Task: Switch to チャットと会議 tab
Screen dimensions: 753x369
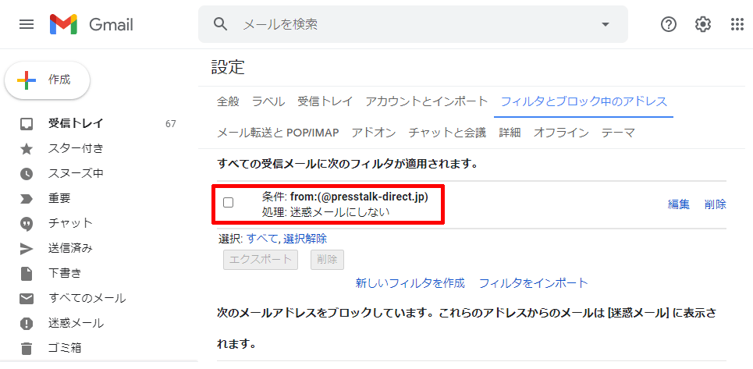Action: click(x=447, y=133)
